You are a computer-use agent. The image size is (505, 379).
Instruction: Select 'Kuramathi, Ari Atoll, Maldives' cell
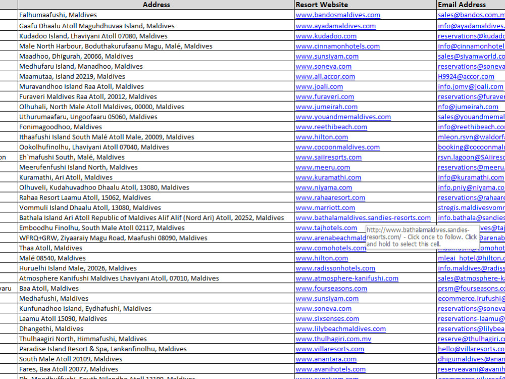point(156,177)
